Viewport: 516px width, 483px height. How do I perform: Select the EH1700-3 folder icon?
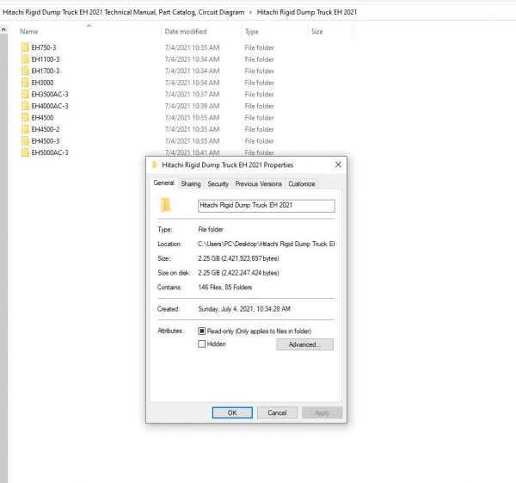tap(25, 71)
